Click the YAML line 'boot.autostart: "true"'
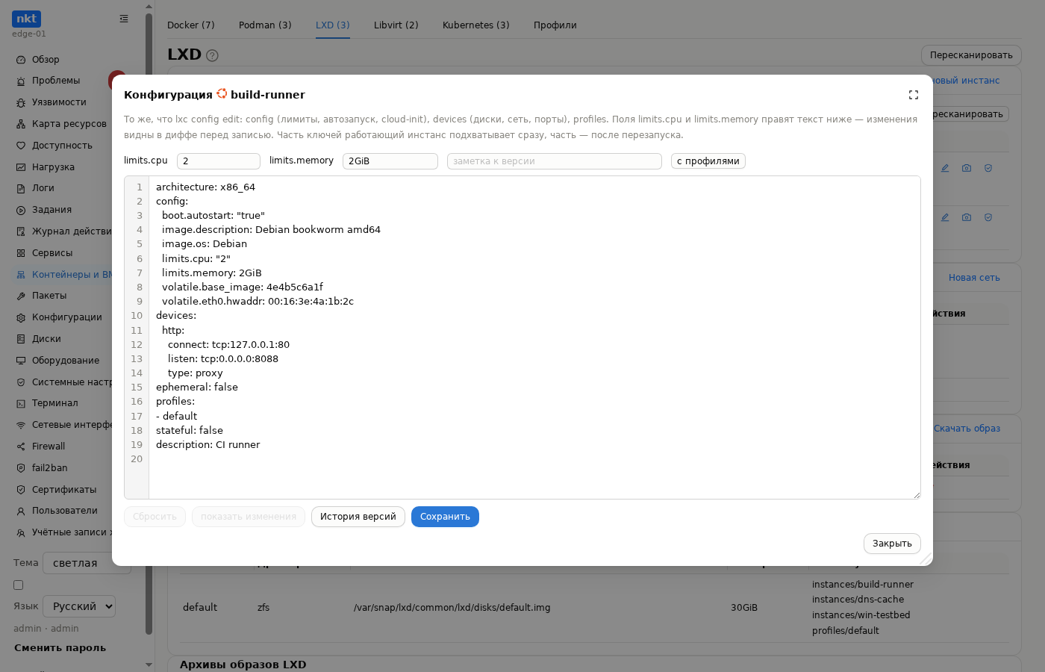Image resolution: width=1045 pixels, height=672 pixels. click(213, 216)
